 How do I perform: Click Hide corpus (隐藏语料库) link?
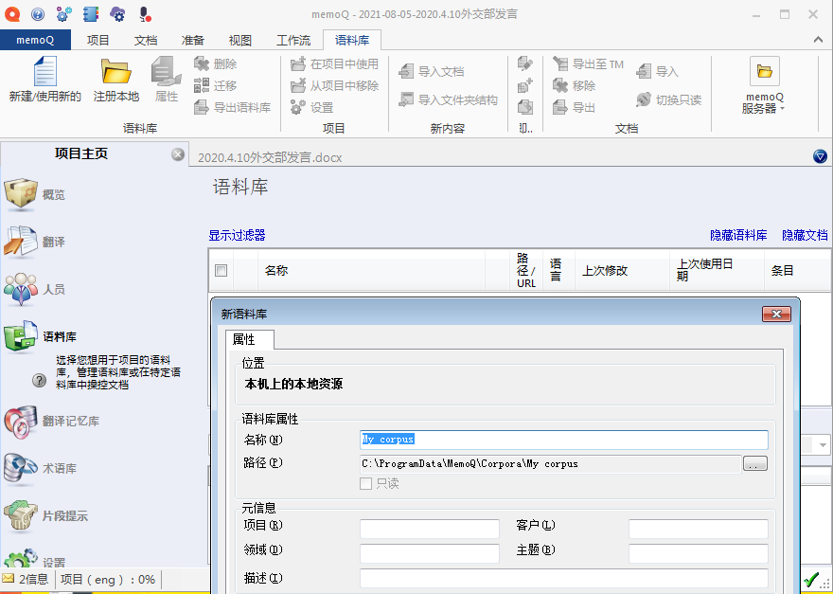click(x=738, y=235)
